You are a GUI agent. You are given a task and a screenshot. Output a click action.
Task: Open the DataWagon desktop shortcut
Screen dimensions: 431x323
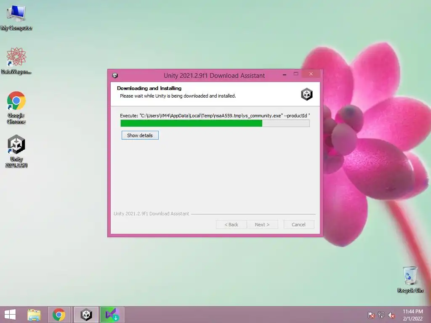[16, 61]
